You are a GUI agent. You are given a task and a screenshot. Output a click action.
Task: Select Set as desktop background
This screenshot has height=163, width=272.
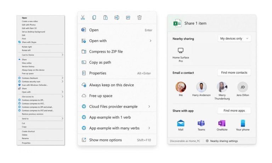33,32
